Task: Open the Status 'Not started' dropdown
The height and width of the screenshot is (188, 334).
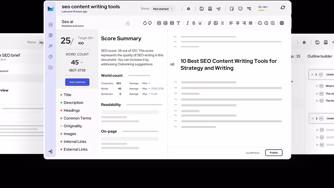Action: click(163, 9)
